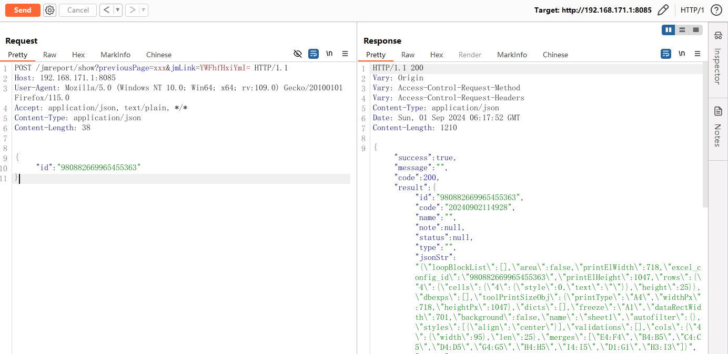This screenshot has width=728, height=354.
Task: Click the Date header in response
Action: tap(446, 118)
